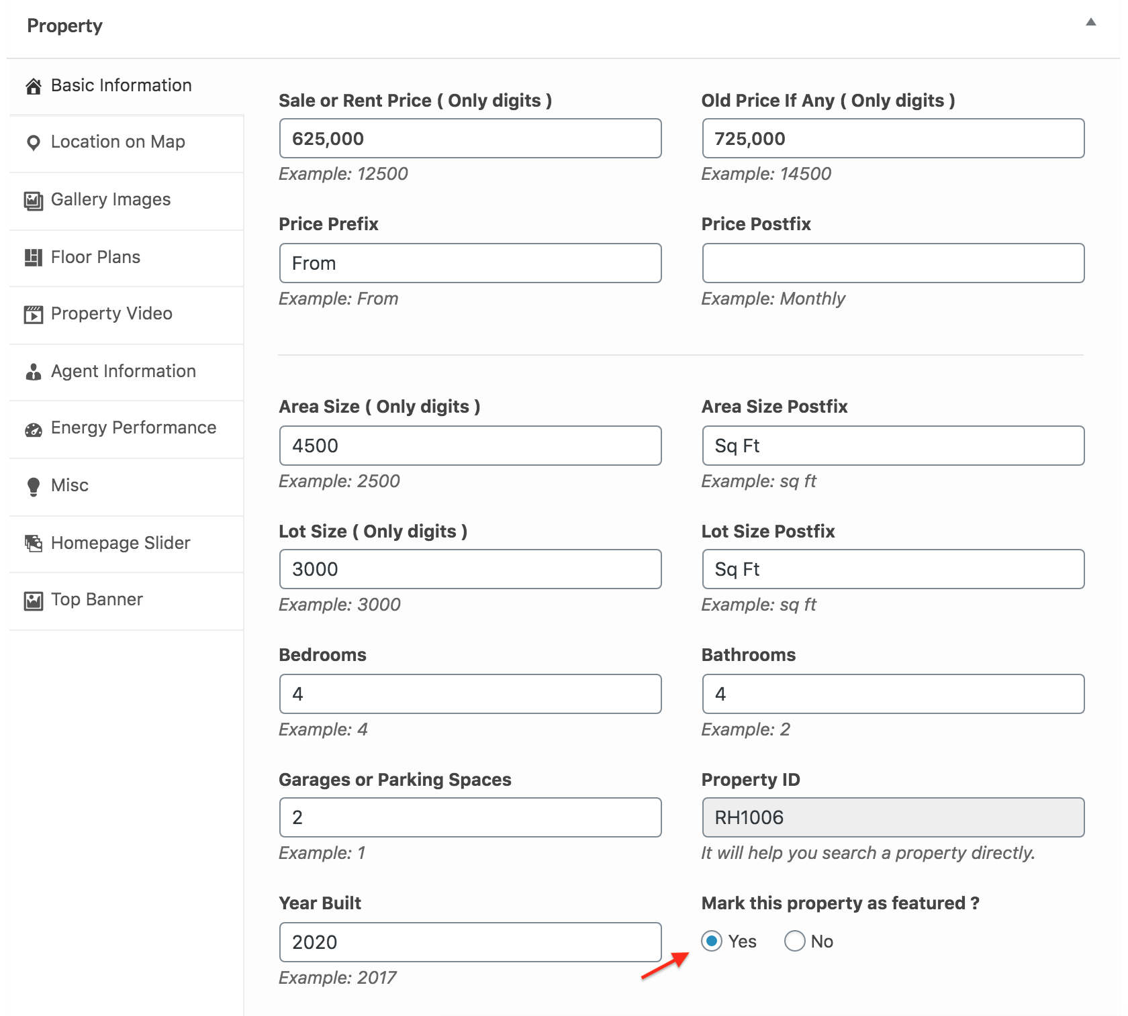Click the Area Size digits field

coord(471,446)
